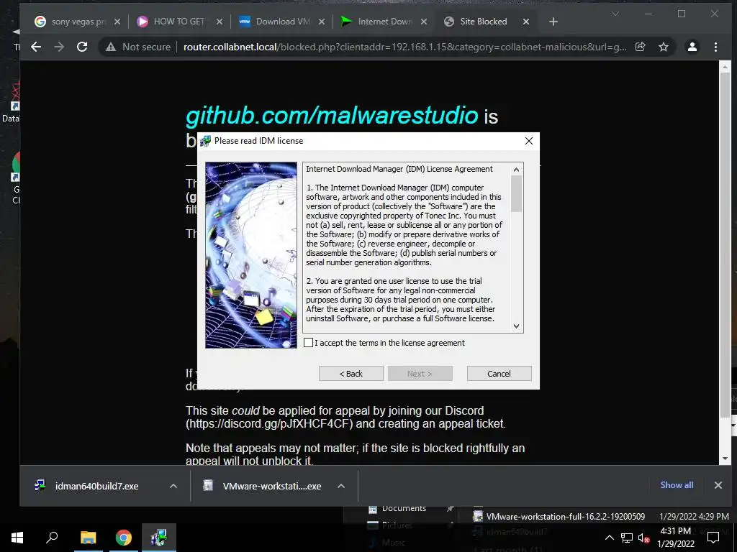This screenshot has width=737, height=552.
Task: Open network status tray icon
Action: click(x=627, y=538)
